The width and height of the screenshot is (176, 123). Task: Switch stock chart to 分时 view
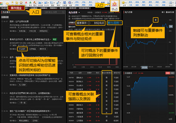point(168,73)
